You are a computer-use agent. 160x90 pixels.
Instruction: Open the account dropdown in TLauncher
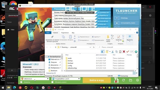(x=48, y=79)
